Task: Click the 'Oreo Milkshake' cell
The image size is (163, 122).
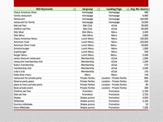Action: click(x=44, y=107)
